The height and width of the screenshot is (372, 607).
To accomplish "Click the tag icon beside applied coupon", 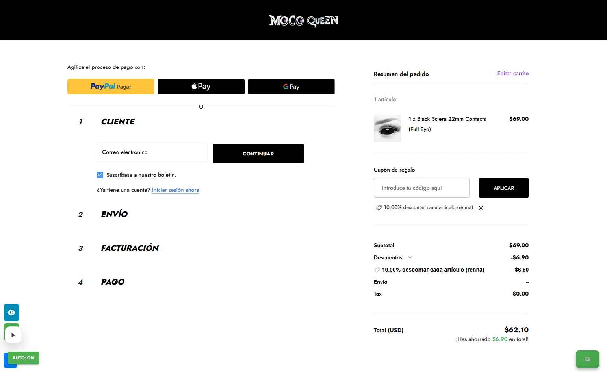I will (379, 207).
